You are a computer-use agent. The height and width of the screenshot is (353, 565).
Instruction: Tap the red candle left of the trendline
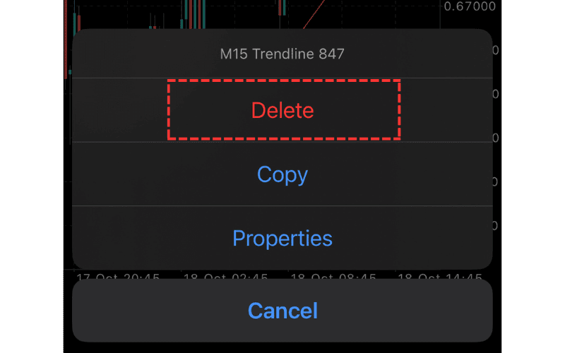(x=282, y=7)
